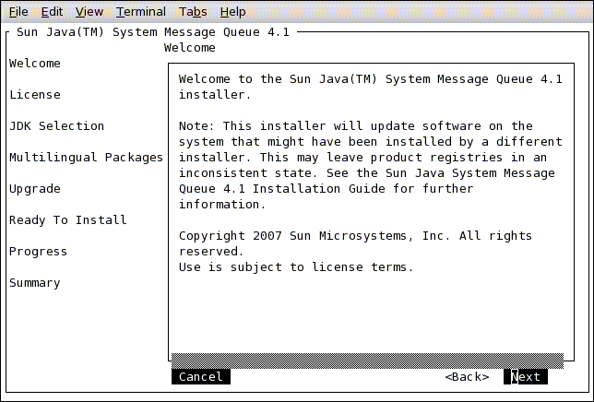Click the 'installer. This may leave product registries in an' line
The image size is (594, 402).
(x=362, y=158)
